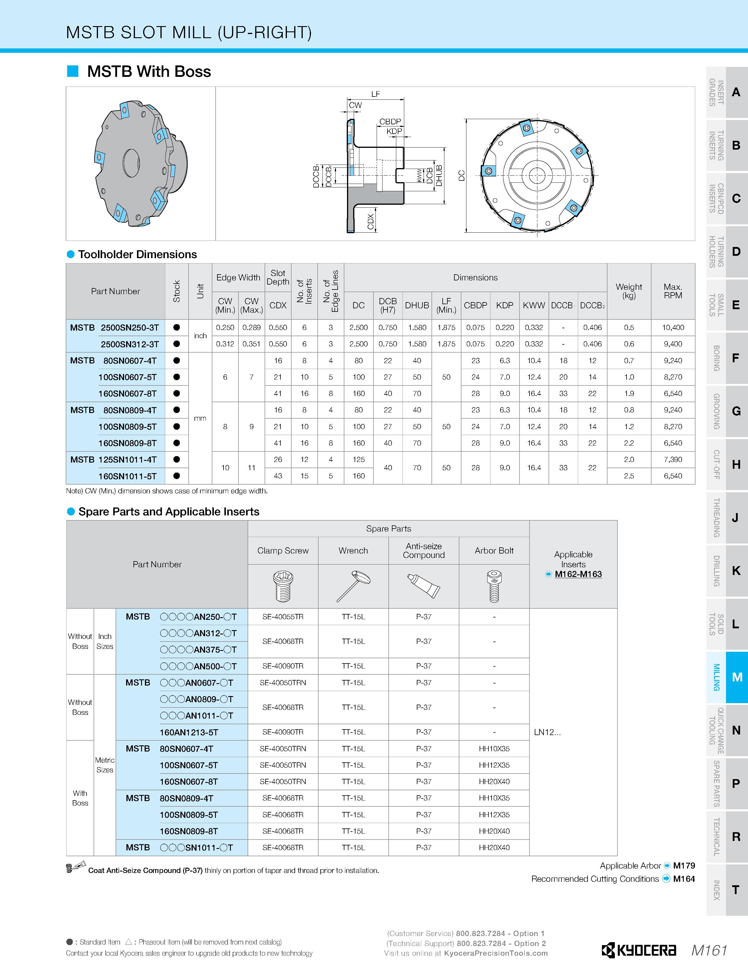Click arrow icon before M179

point(667,866)
